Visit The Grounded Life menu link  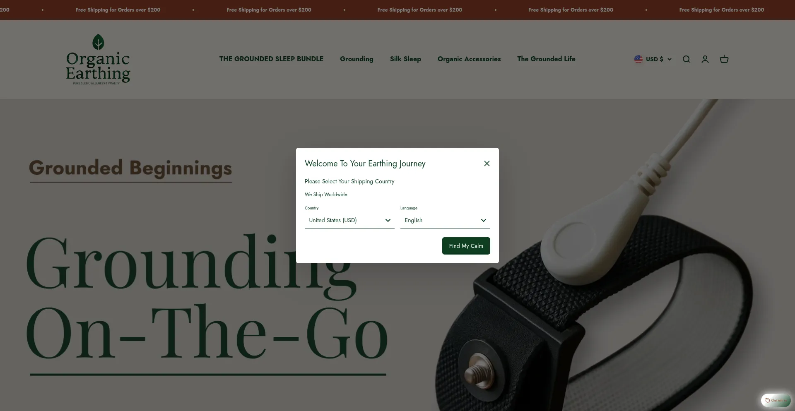point(546,59)
